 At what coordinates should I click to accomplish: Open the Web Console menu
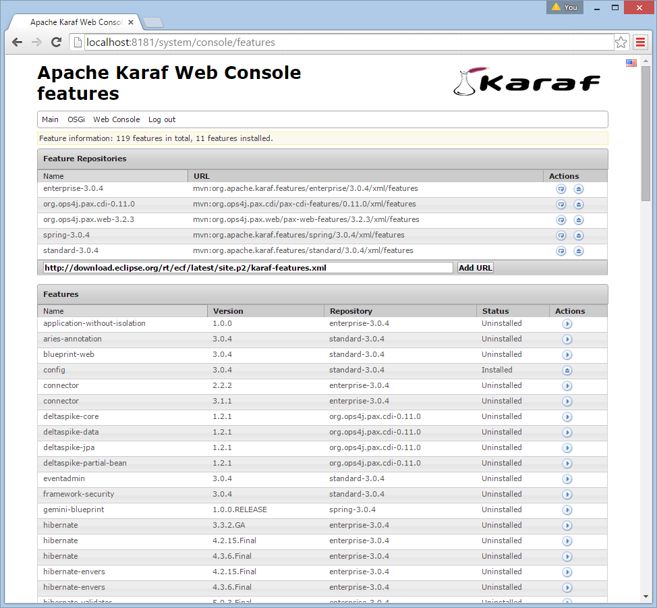[x=117, y=119]
